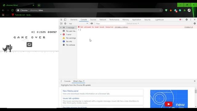Screen dimensions: 197x111
Task: Open console settings gear icon
Action: [195, 23]
